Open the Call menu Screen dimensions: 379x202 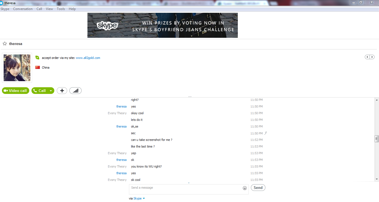click(39, 9)
